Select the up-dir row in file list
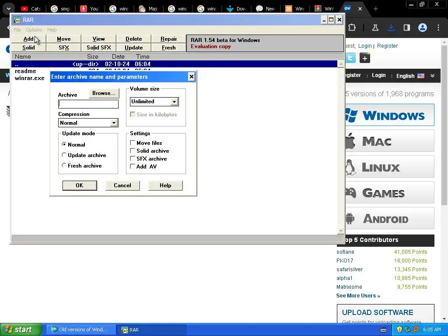The height and width of the screenshot is (336, 448). pos(174,64)
